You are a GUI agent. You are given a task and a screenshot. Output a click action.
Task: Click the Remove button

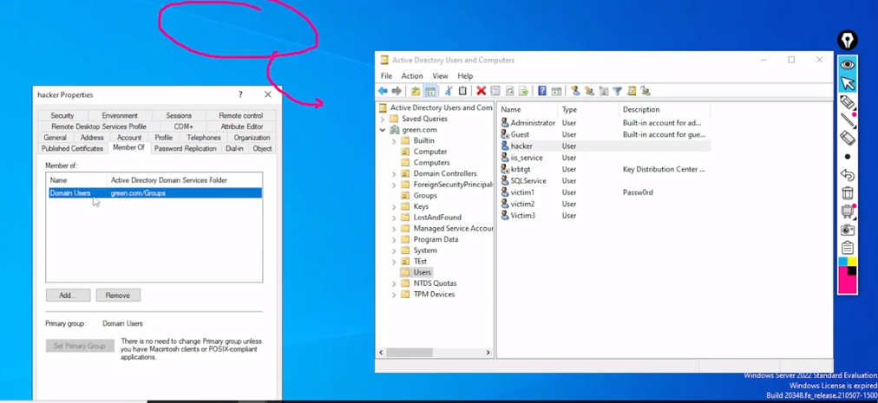click(118, 295)
